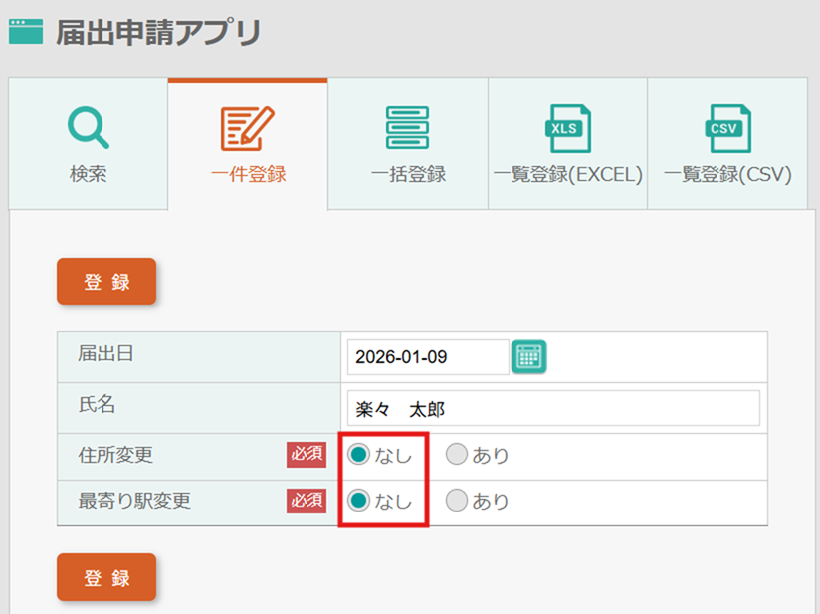Switch to the 一覧登録(CSV) tab label
Image resolution: width=820 pixels, height=614 pixels.
pyautogui.click(x=727, y=175)
